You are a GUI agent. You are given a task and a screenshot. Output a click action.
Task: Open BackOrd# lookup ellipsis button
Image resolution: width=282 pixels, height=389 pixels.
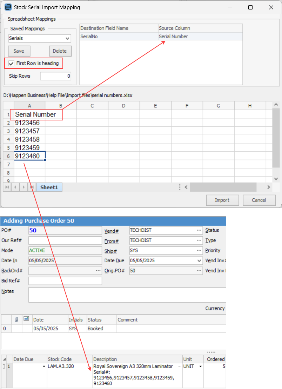(x=98, y=271)
